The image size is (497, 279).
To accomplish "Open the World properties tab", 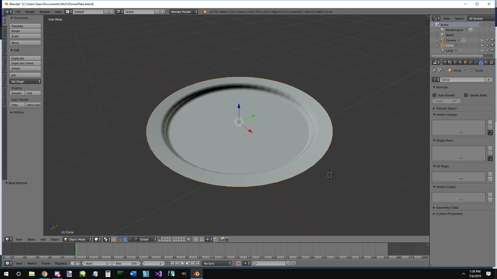I will coord(460,62).
